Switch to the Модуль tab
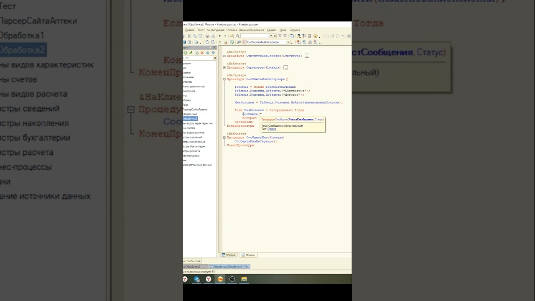 coord(248,255)
